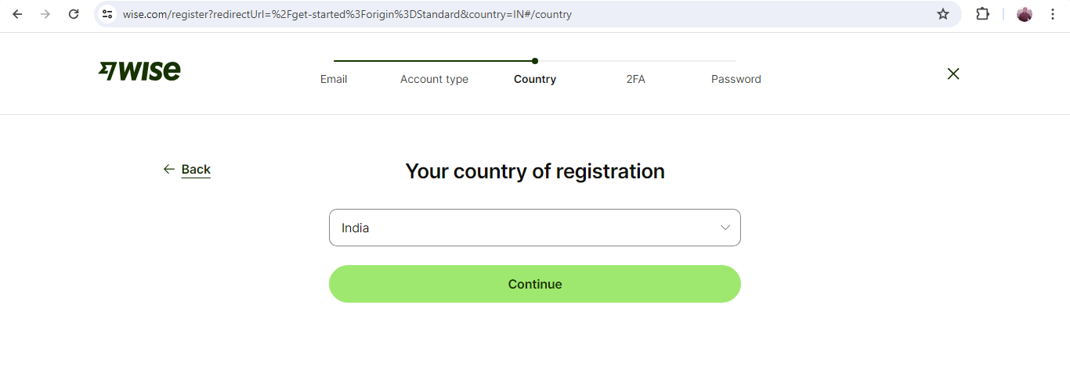Screen dimensions: 1070x384
Task: Click the browser back arrow
Action: [x=17, y=14]
